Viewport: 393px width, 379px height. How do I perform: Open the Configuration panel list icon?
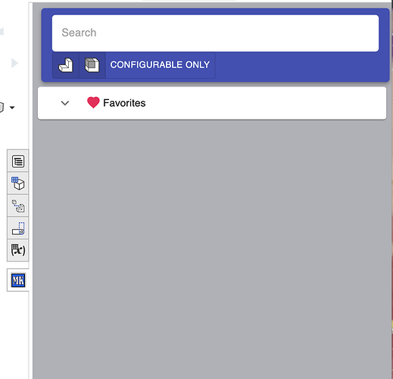[x=18, y=161]
